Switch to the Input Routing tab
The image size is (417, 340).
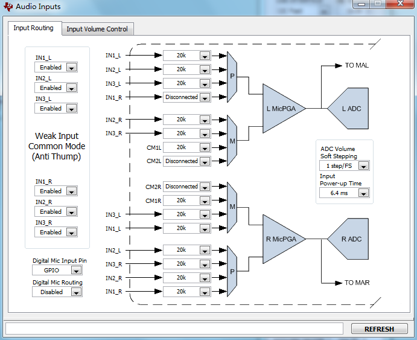[34, 28]
